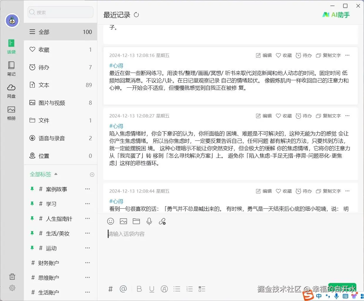Click #心得 tag in 12:08:16 record
Screen dimensions: 364x301
coord(116,66)
